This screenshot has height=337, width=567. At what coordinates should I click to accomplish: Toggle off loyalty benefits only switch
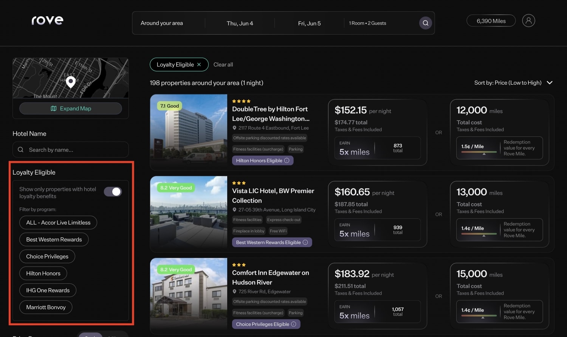pyautogui.click(x=113, y=192)
